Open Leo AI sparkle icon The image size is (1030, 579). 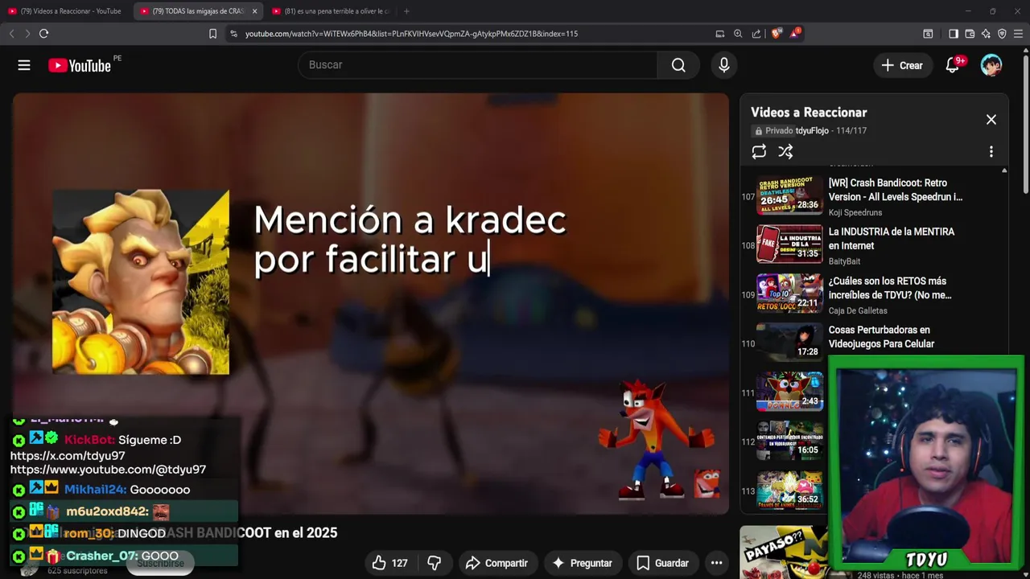pyautogui.click(x=986, y=34)
